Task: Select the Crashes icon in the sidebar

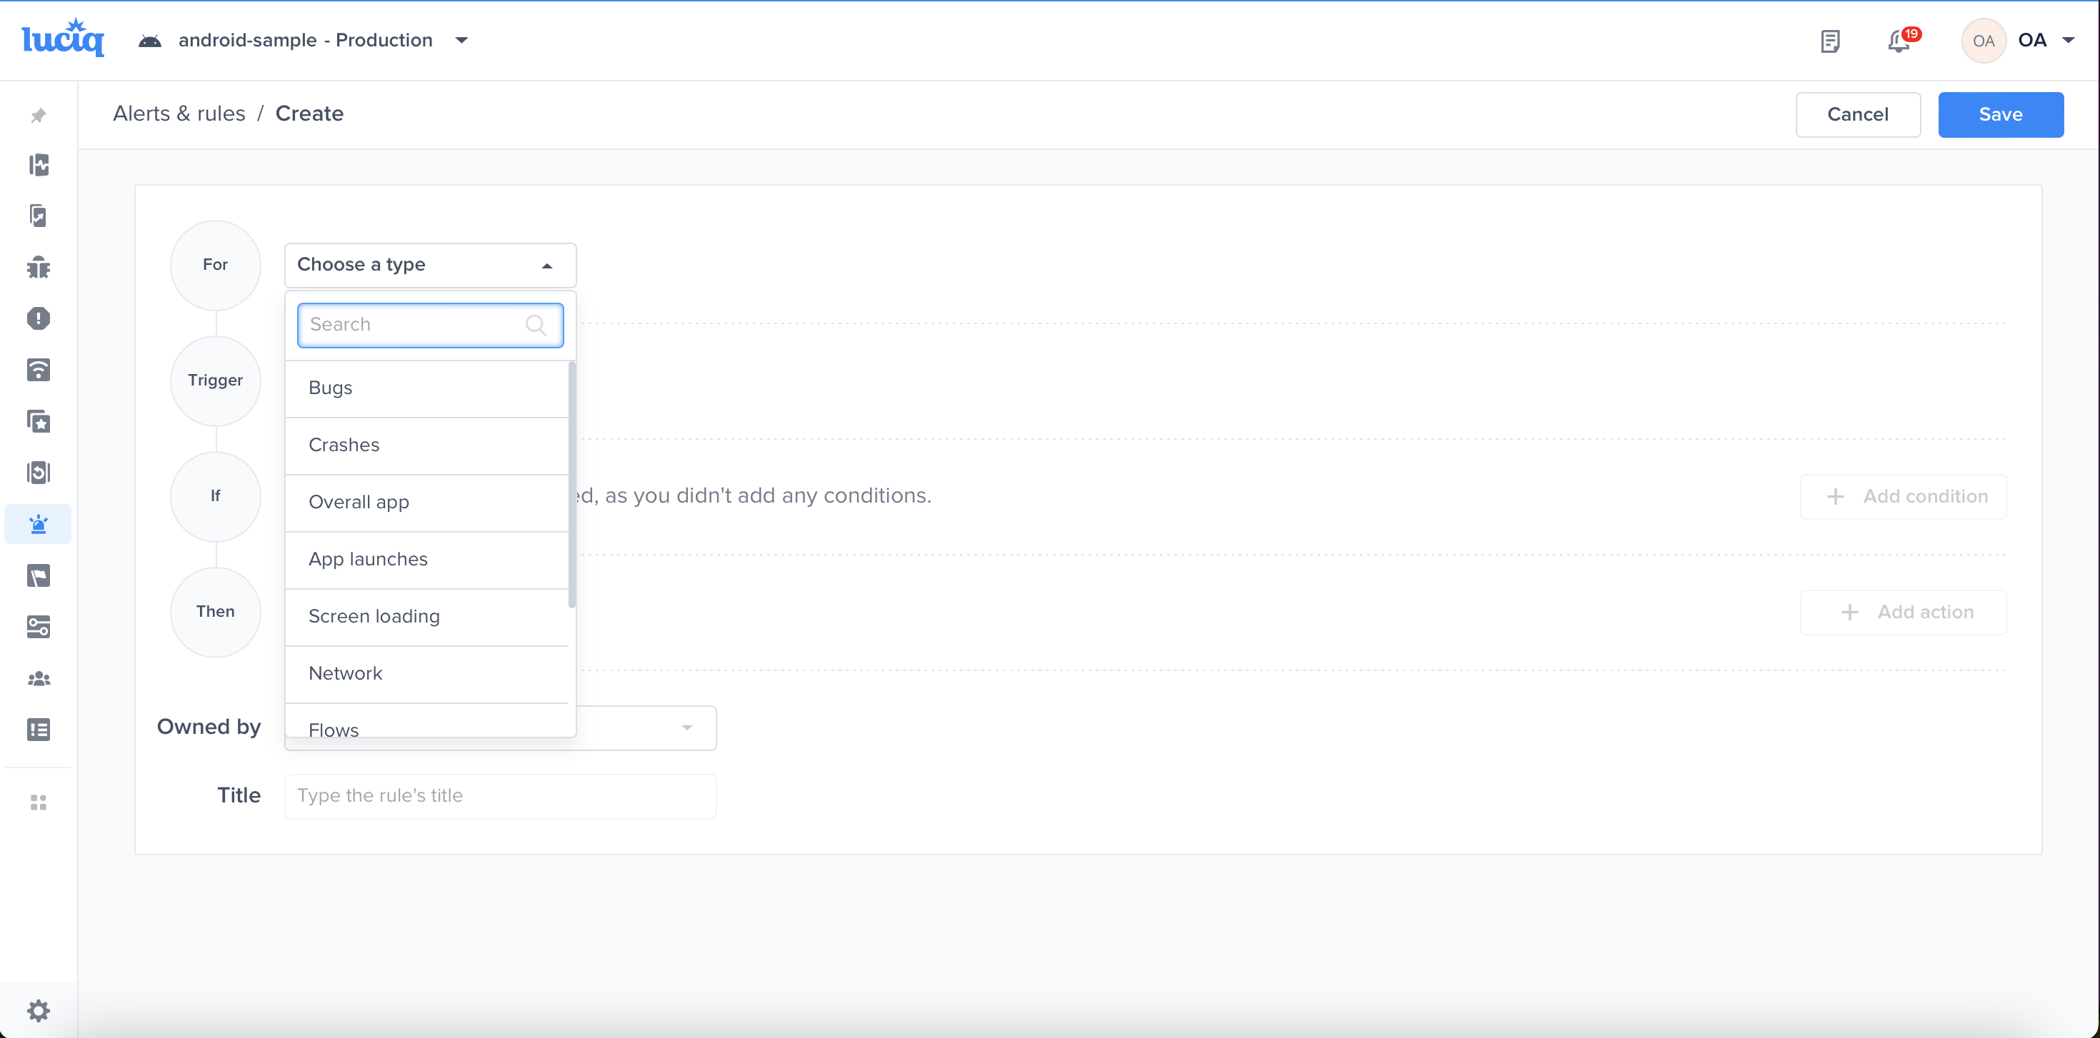Action: pyautogui.click(x=37, y=318)
